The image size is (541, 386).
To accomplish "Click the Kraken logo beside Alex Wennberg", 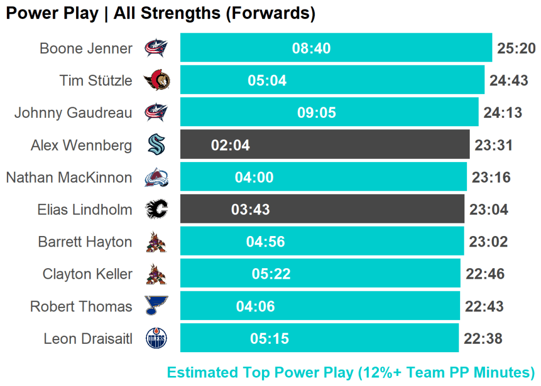I will tap(156, 145).
